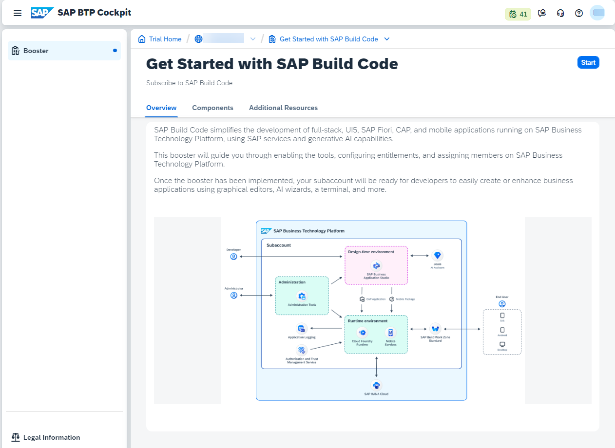Viewport: 615px width, 448px height.
Task: Click the SAP Build Work Zone icon
Action: click(435, 329)
